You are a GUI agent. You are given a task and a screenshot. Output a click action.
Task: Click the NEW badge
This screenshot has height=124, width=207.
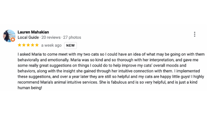tap(70, 45)
